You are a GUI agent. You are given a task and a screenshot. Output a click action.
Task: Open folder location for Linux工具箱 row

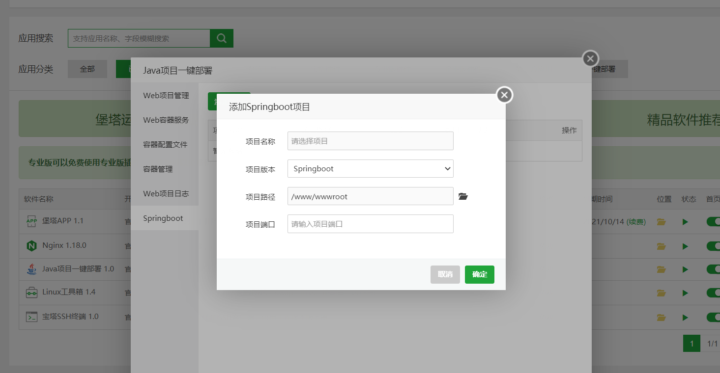(x=662, y=293)
